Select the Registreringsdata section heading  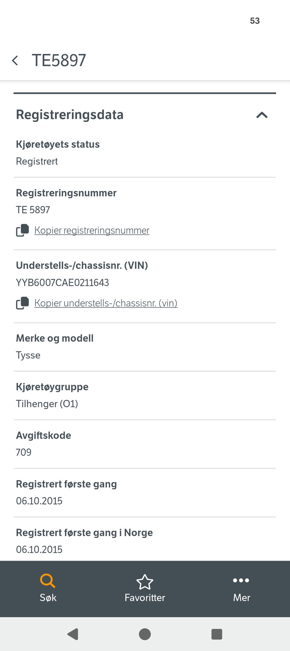[70, 115]
